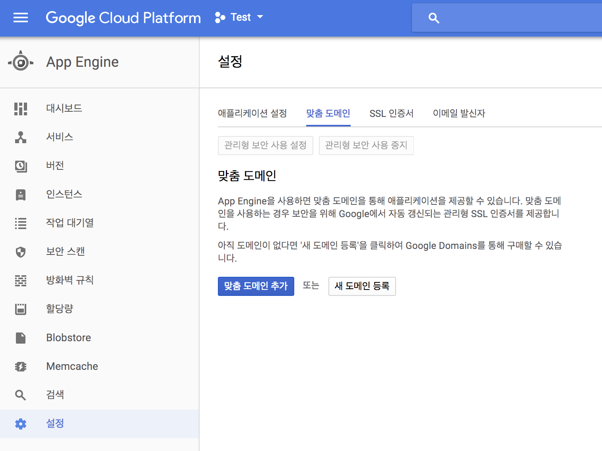Switch to the SSL 인증서 tab

pyautogui.click(x=392, y=113)
